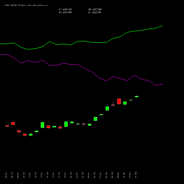
Task: Click the open value 'O: 431.00'
Action: click(x=65, y=13)
